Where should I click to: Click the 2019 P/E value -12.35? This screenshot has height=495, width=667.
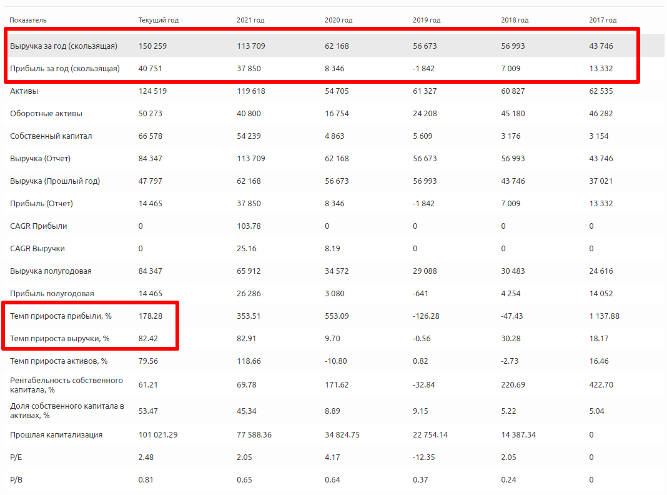coord(425,457)
